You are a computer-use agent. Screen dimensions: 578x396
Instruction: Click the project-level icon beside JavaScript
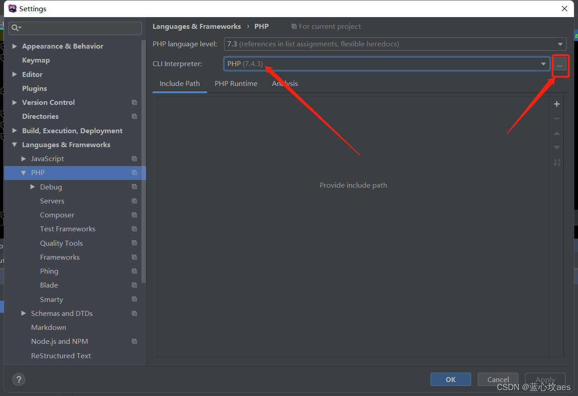tap(134, 159)
